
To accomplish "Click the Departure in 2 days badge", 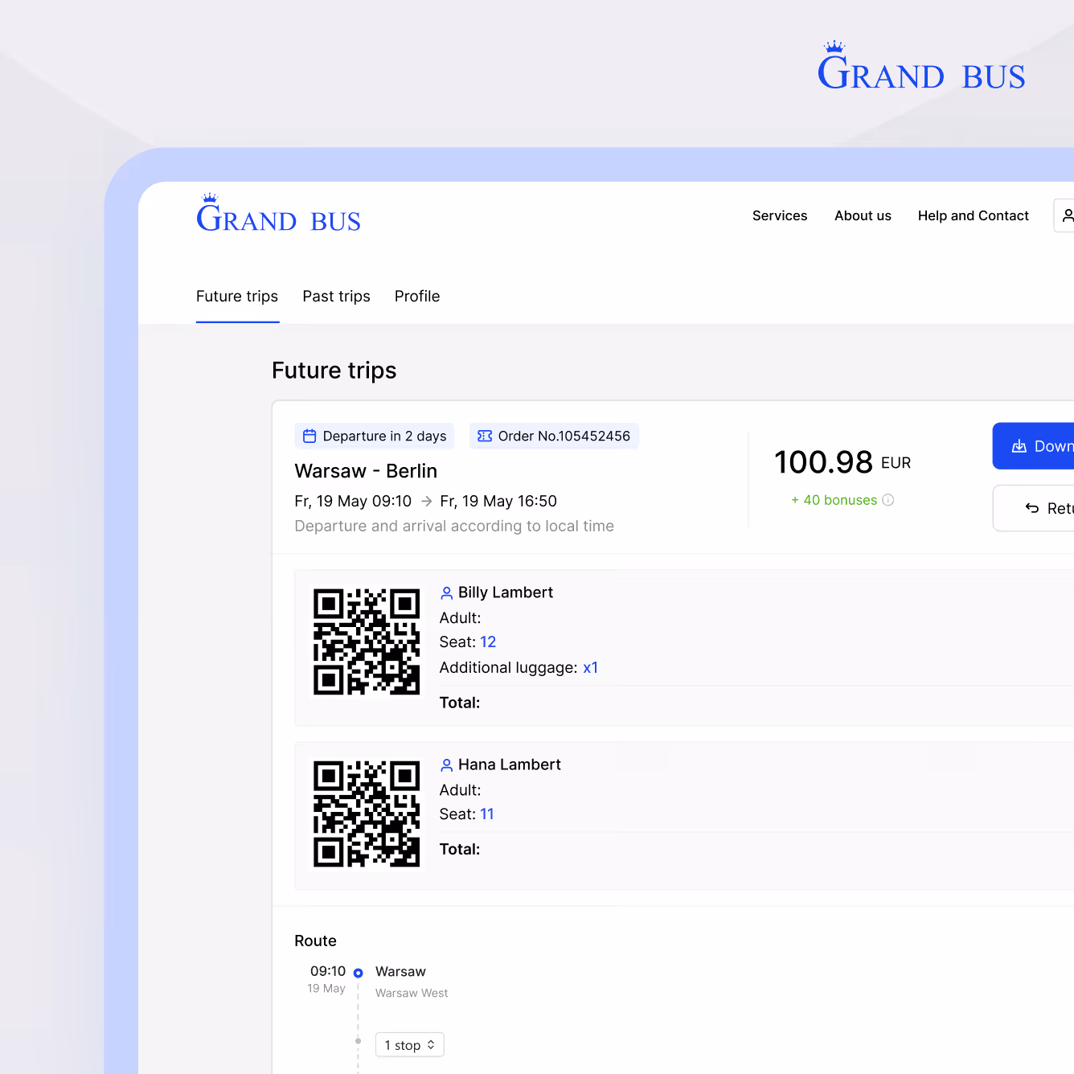I will 375,436.
